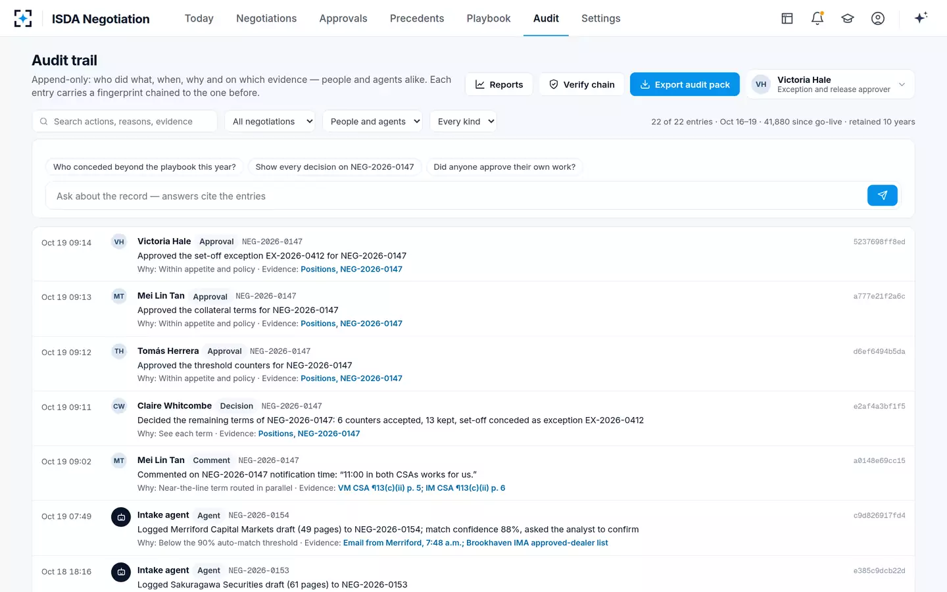Focus the search actions, reasons, evidence field
Image resolution: width=947 pixels, height=592 pixels.
point(125,122)
